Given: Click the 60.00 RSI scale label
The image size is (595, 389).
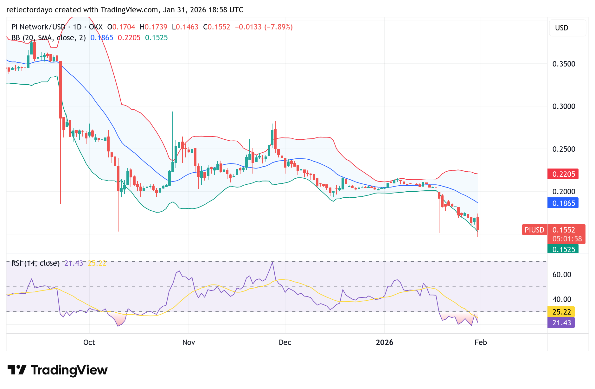Looking at the screenshot, I should 562,275.
